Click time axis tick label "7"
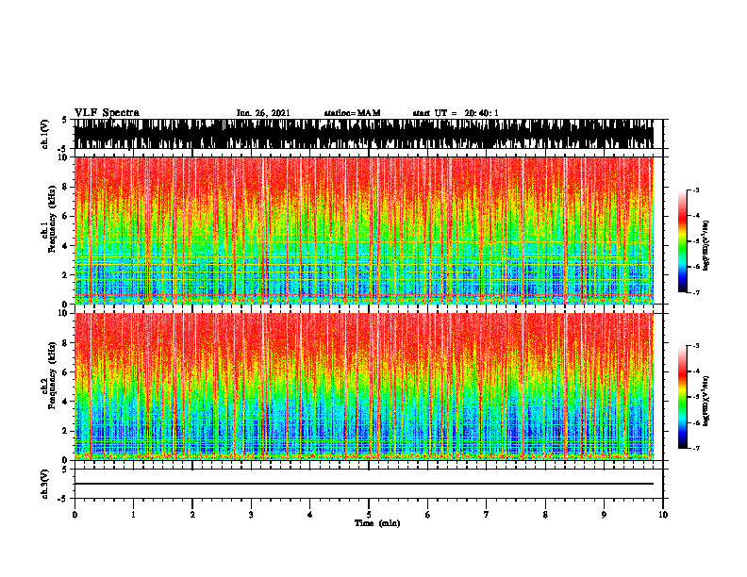747x577 pixels. (487, 515)
